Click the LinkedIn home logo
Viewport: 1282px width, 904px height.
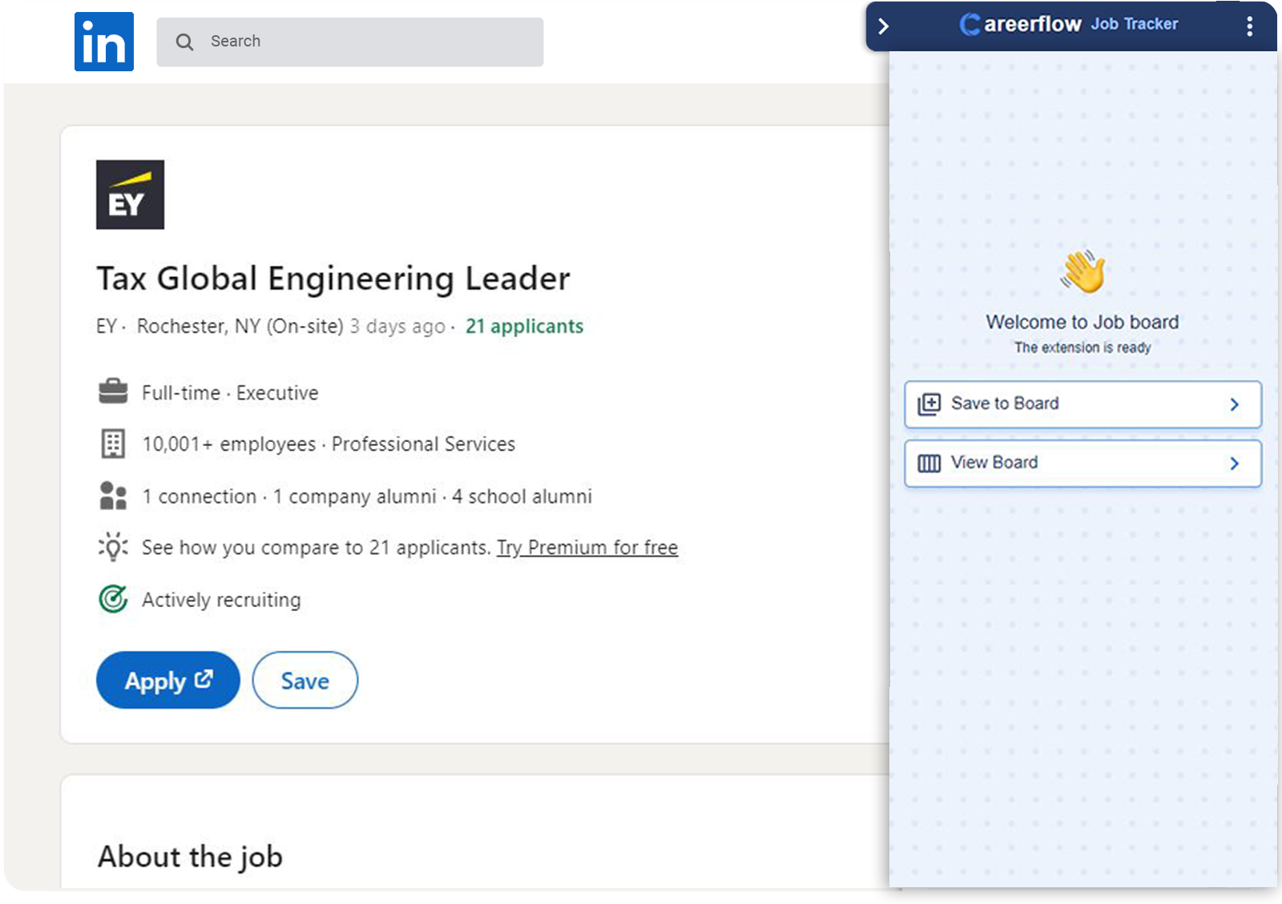[103, 41]
